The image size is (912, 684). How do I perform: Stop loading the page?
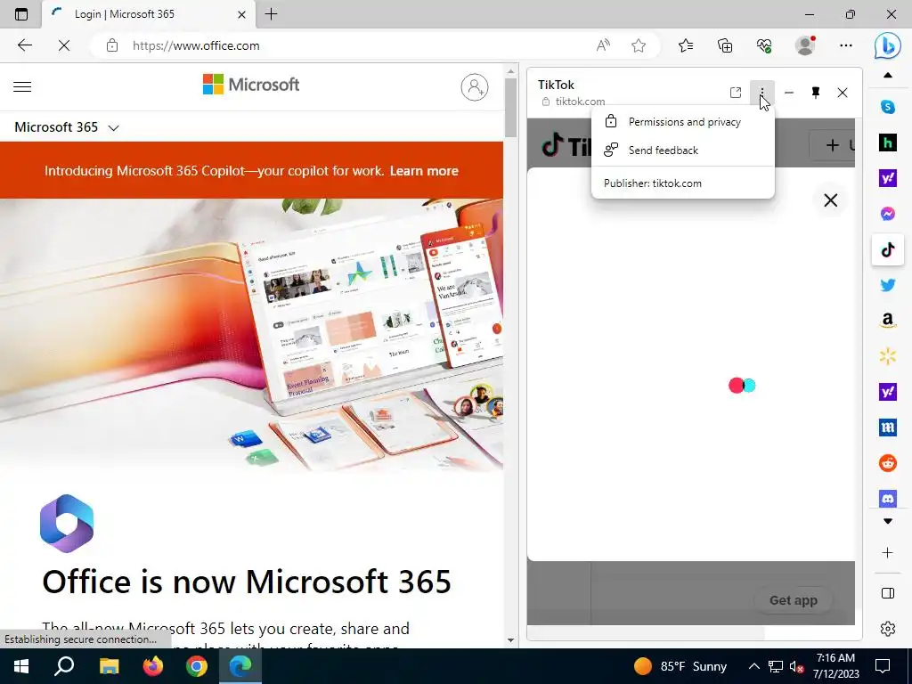point(64,45)
